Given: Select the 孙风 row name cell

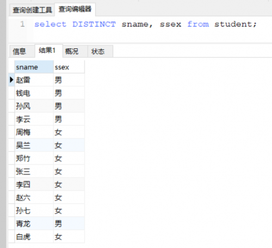Looking at the screenshot, I should click(x=34, y=106).
